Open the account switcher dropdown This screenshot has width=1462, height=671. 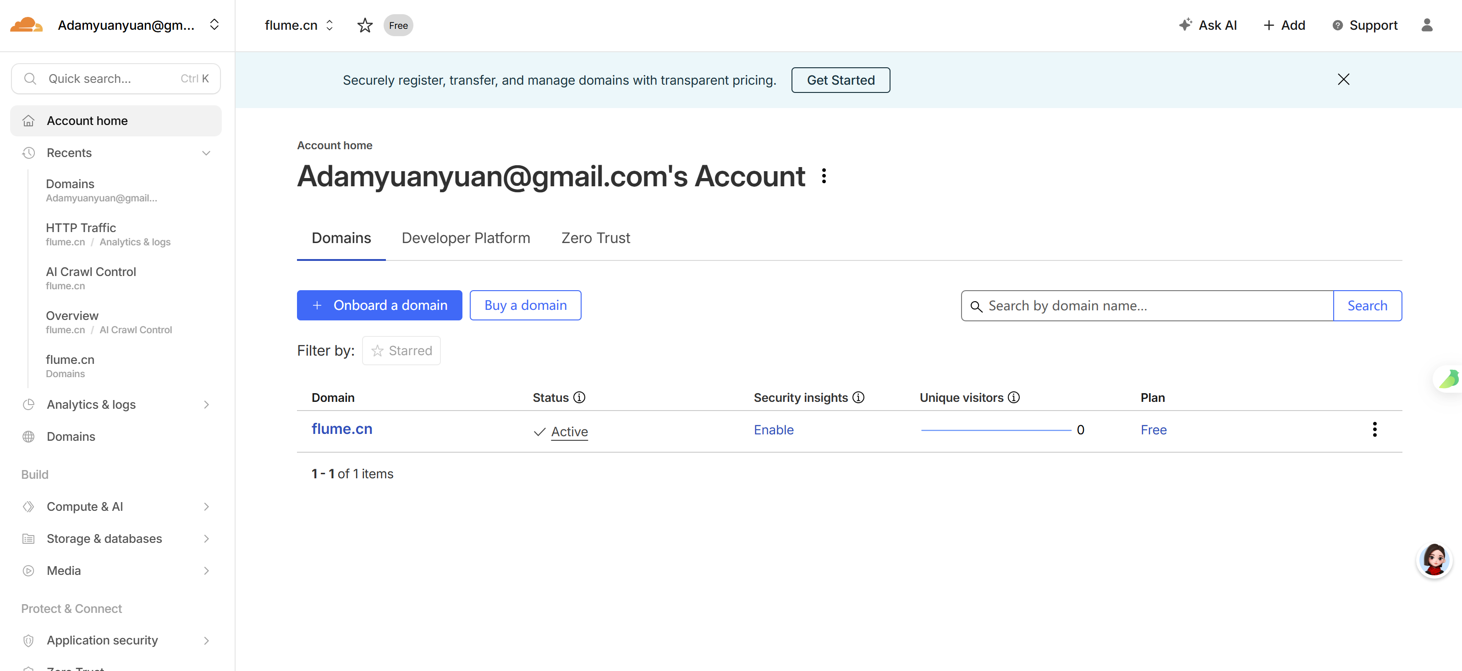[x=214, y=25]
